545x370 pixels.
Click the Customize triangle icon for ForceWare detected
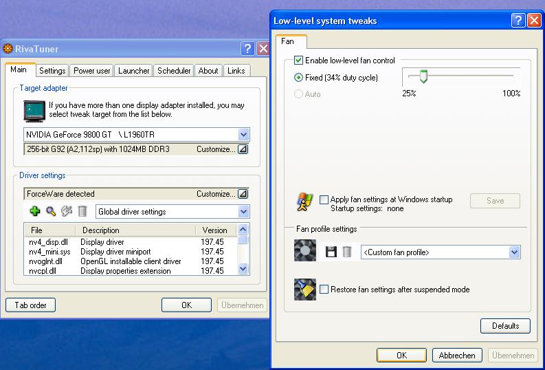[x=243, y=194]
